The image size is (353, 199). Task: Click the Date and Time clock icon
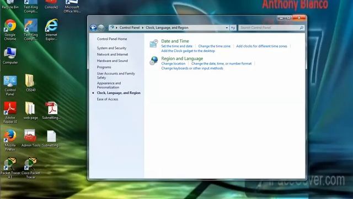pyautogui.click(x=154, y=43)
